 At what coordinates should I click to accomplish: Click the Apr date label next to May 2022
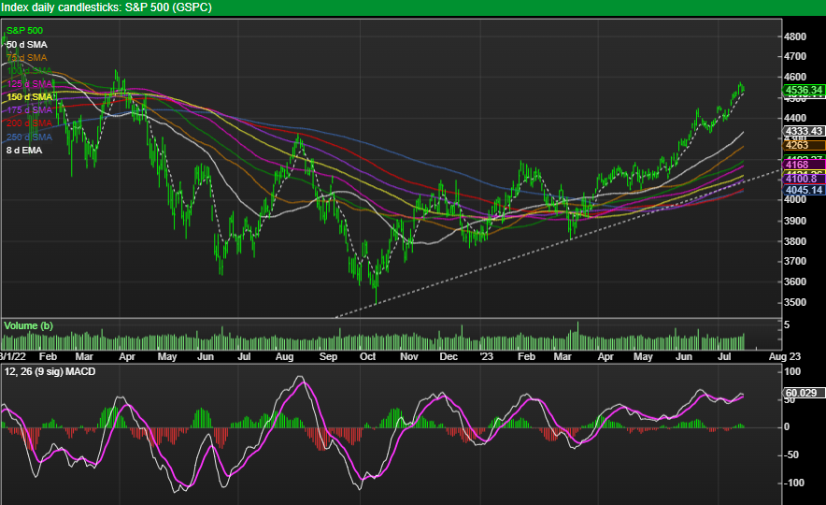click(127, 357)
